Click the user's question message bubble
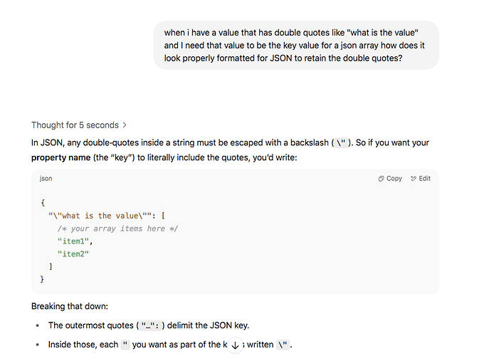This screenshot has width=489, height=356. click(295, 46)
